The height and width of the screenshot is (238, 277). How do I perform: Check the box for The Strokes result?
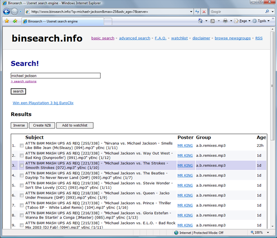pyautogui.click(x=22, y=165)
